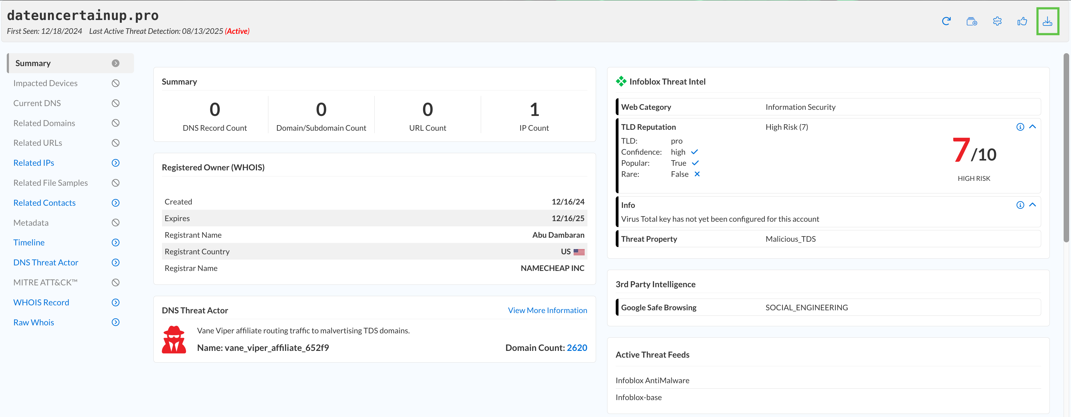Open the DNS Threat Actor sidebar item
Image resolution: width=1071 pixels, height=417 pixels.
pos(46,262)
